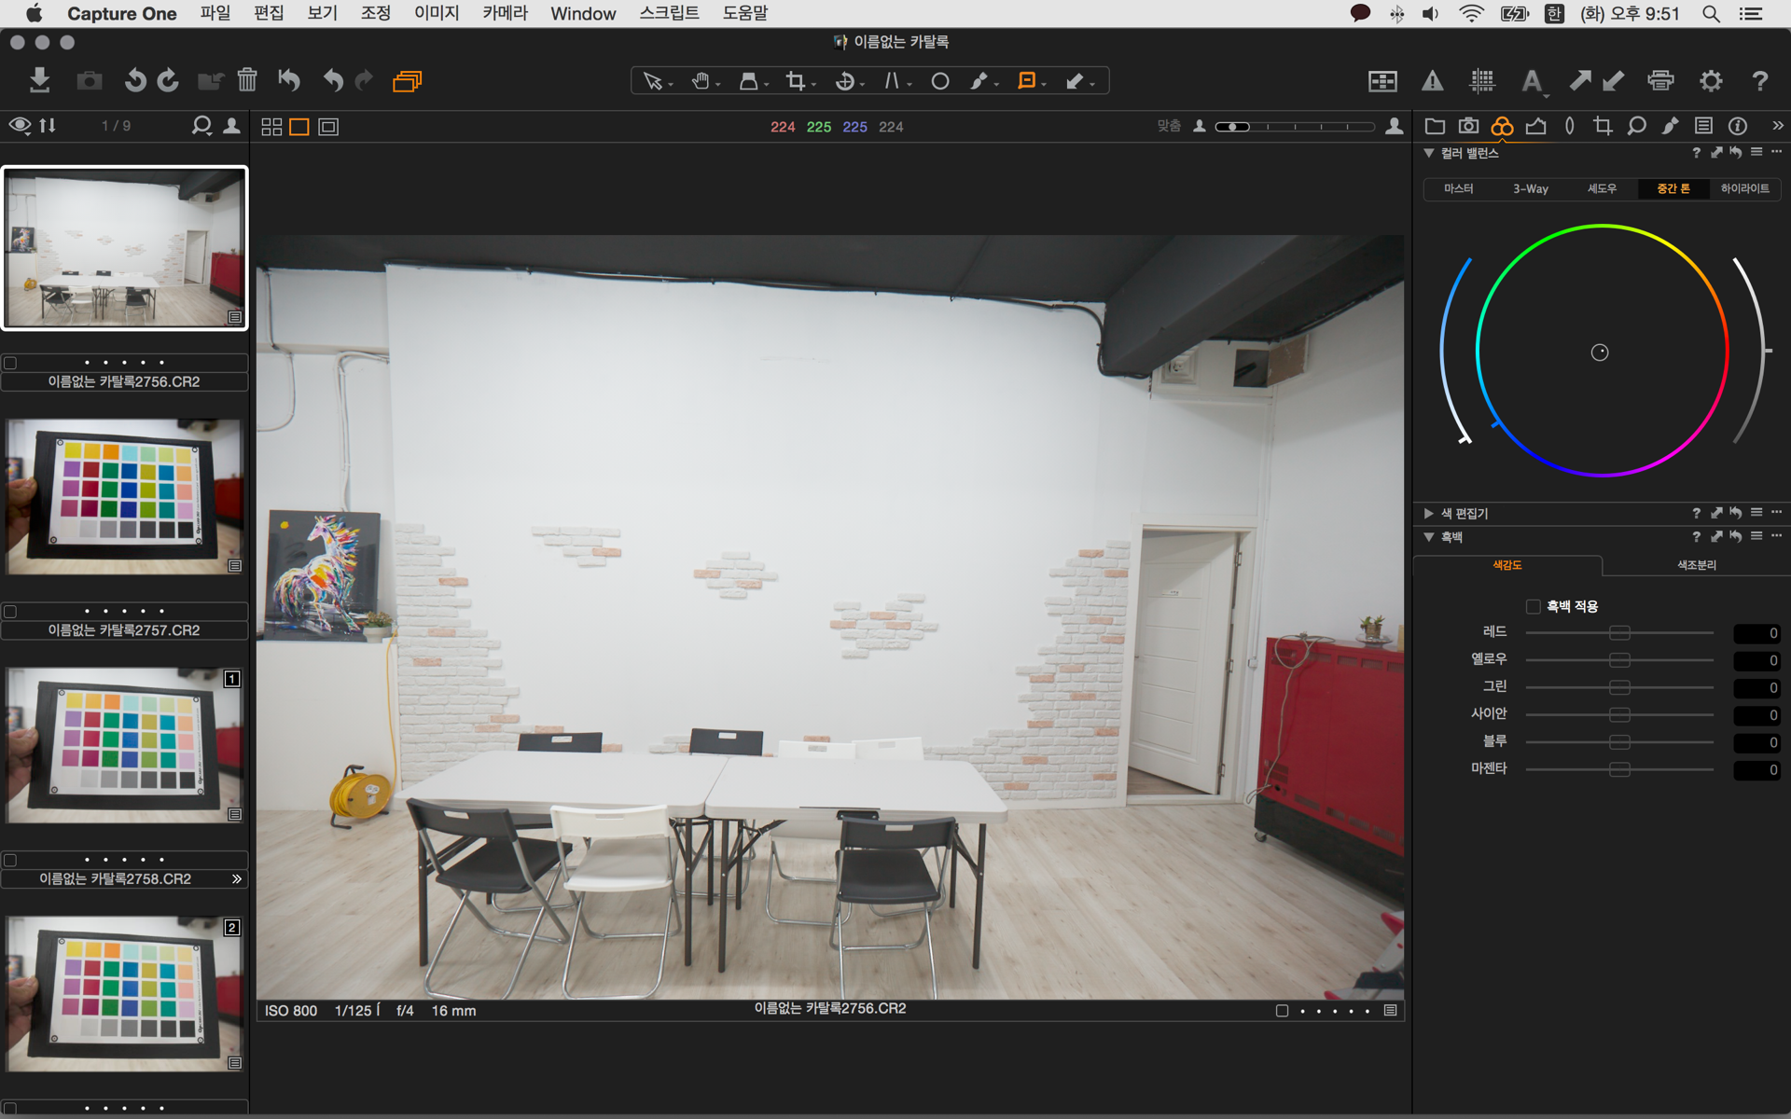The image size is (1791, 1119).
Task: Select the 이름없는 카탈록2757.CR2 color chart thumbnail
Action: 124,496
